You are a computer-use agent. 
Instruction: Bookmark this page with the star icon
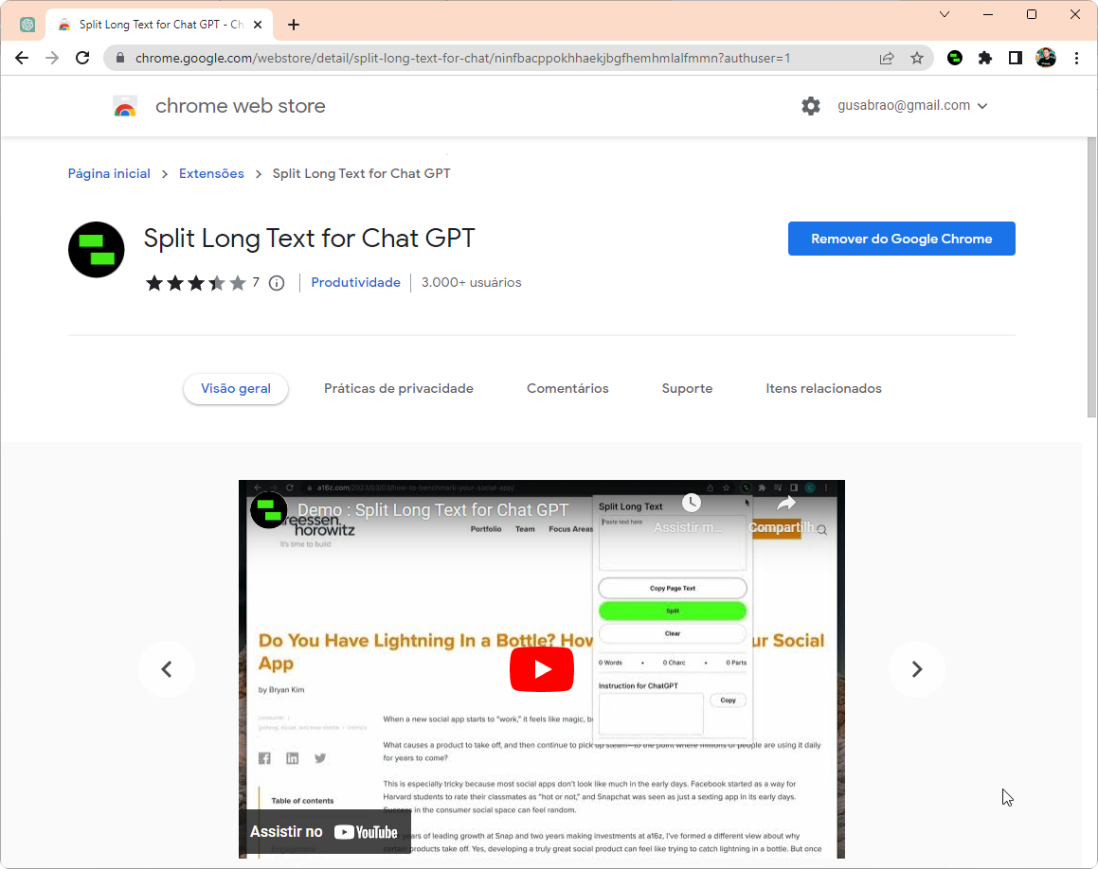click(917, 58)
